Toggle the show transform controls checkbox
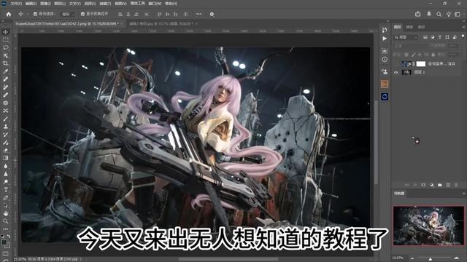 click(x=82, y=14)
